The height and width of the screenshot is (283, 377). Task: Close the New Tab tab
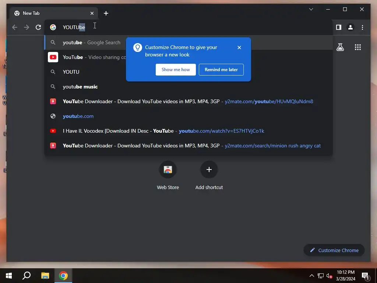point(92,13)
